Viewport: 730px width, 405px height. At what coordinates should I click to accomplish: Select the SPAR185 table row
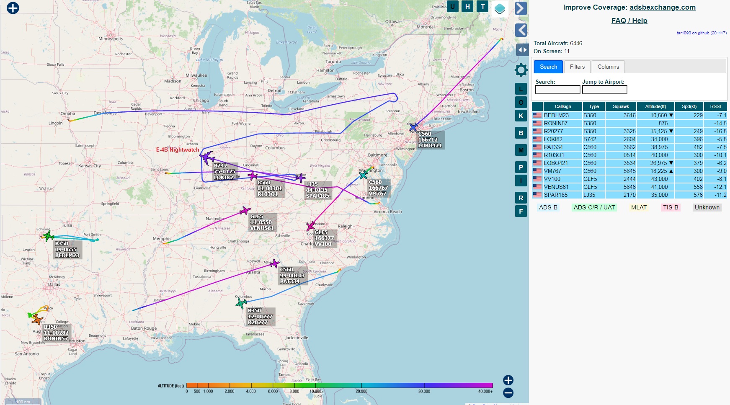(629, 195)
